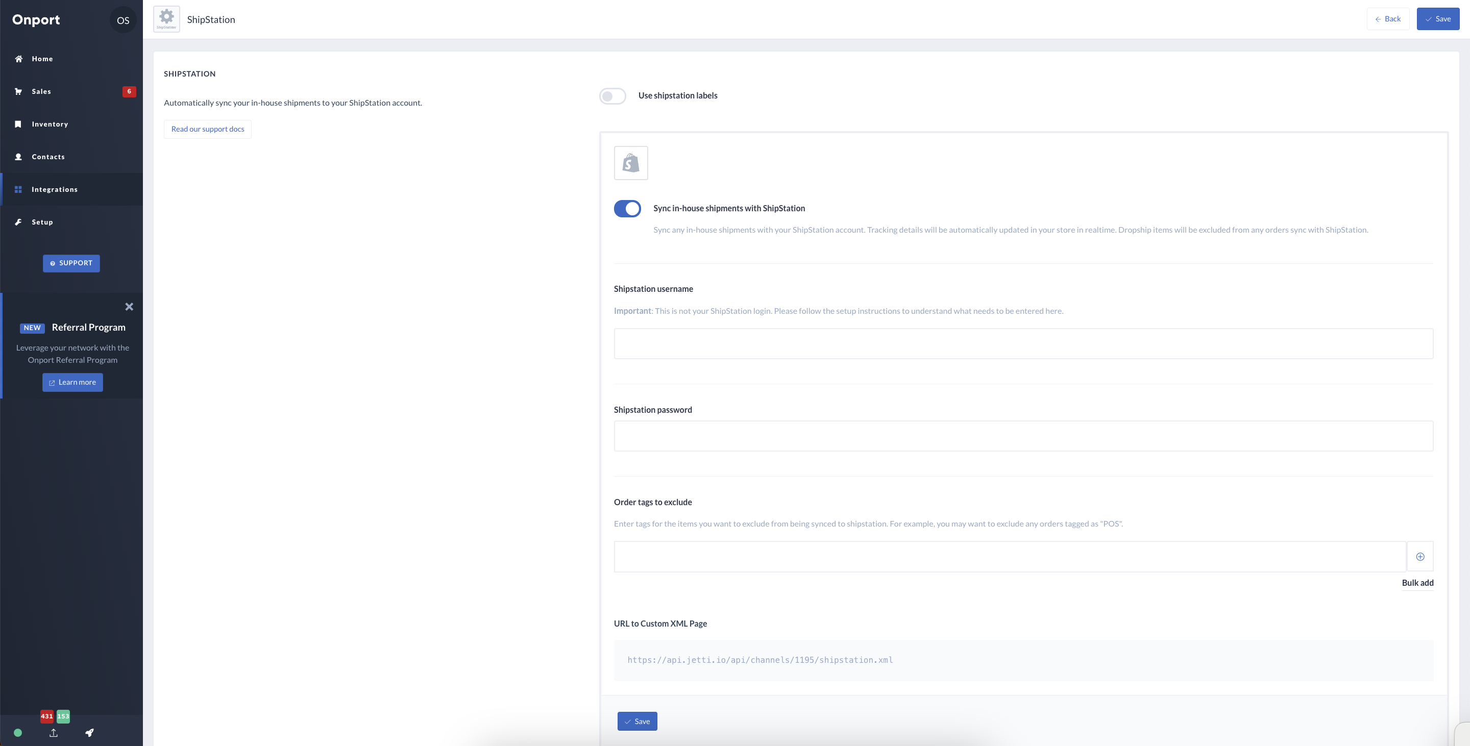
Task: Click the Setup wrench icon
Action: 18,222
